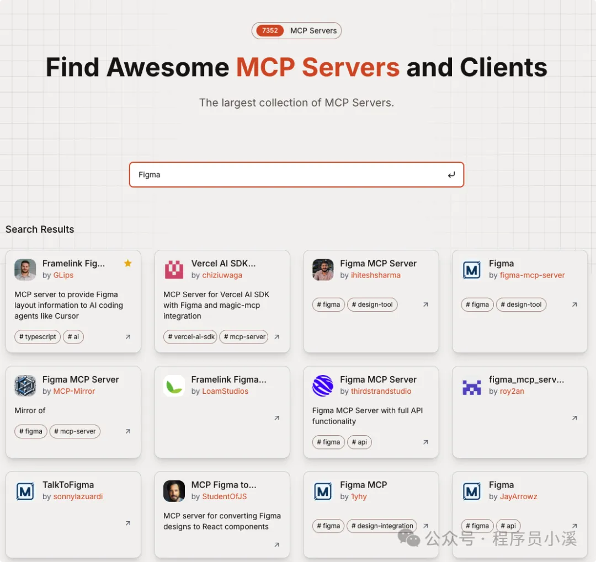596x562 pixels.
Task: Click M logo on JayArrowz Figma card
Action: coord(472,491)
